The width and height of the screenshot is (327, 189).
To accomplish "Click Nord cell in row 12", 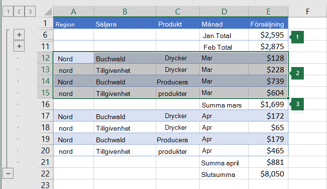I will coord(73,58).
